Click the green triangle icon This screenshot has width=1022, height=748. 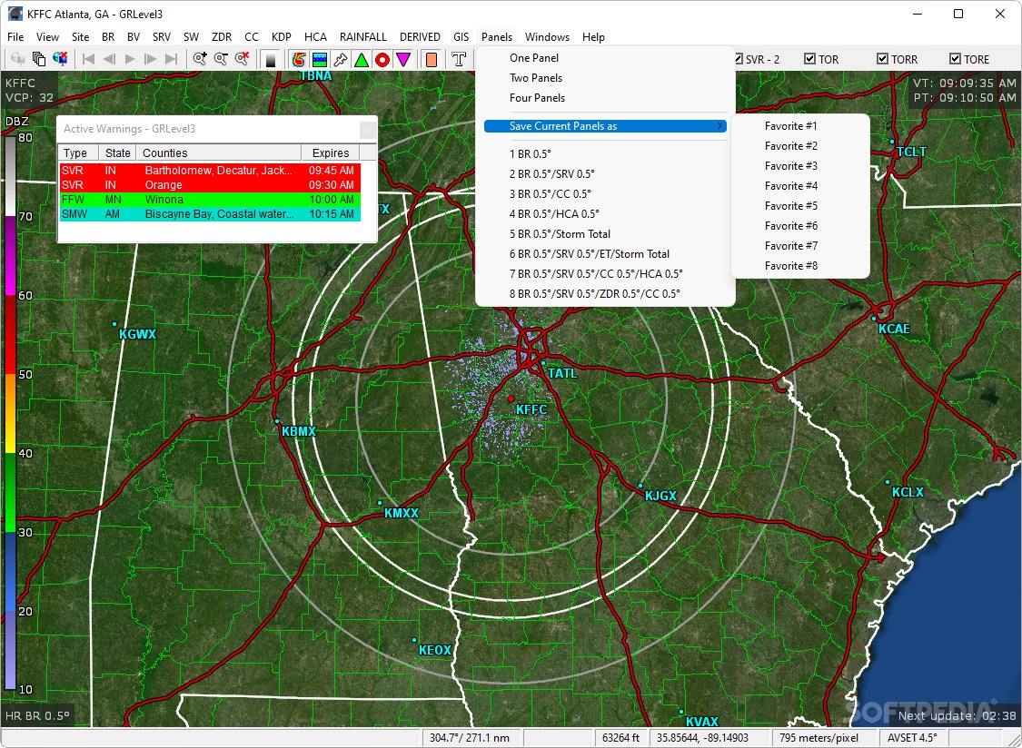361,59
